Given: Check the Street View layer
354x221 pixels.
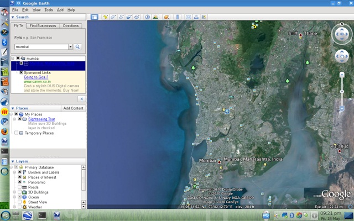Looking at the screenshot, I should coord(20,202).
